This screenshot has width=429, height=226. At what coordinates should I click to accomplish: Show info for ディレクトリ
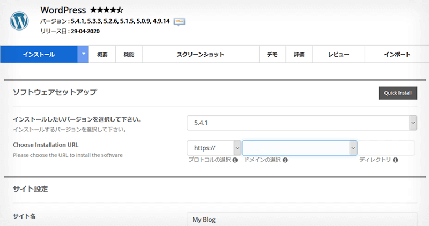click(x=395, y=160)
